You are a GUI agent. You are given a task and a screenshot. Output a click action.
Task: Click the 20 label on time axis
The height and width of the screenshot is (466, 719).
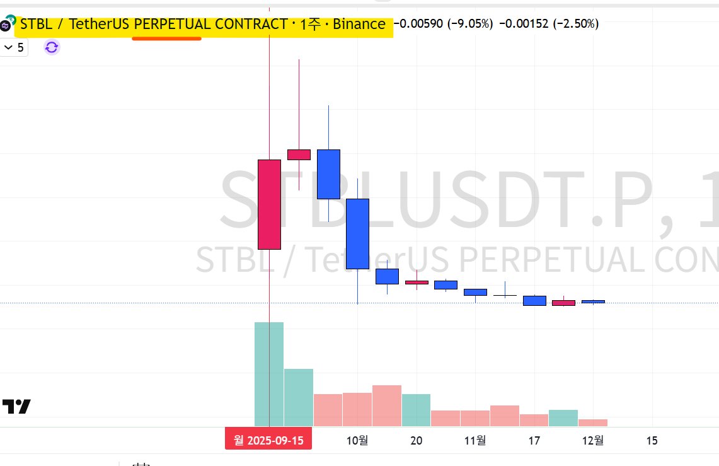click(x=416, y=440)
